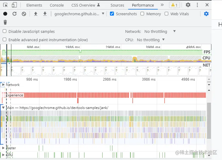Expand the Network track
The image size is (222, 160).
(3, 84)
